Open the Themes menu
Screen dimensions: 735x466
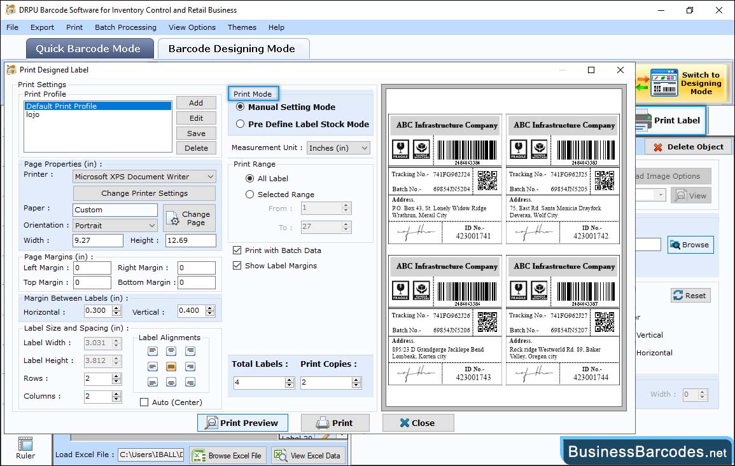pyautogui.click(x=242, y=27)
